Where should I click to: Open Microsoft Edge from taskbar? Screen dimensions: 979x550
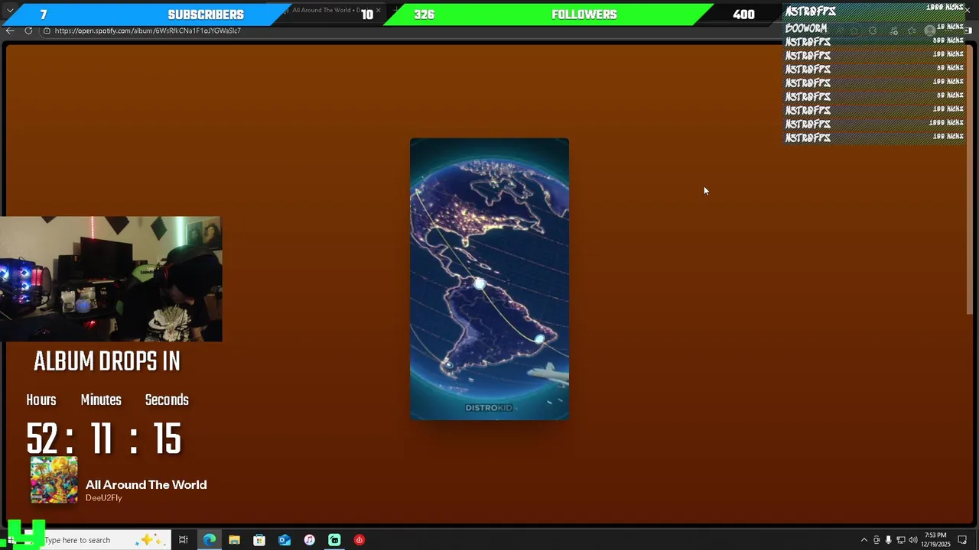(209, 540)
